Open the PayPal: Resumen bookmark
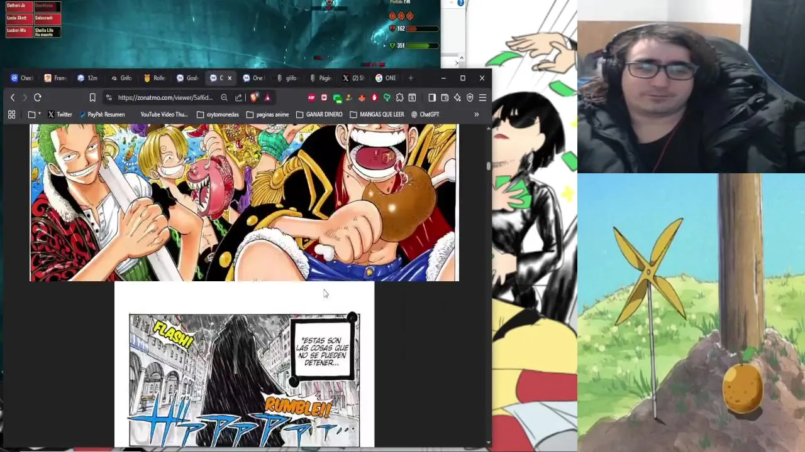 (x=102, y=114)
